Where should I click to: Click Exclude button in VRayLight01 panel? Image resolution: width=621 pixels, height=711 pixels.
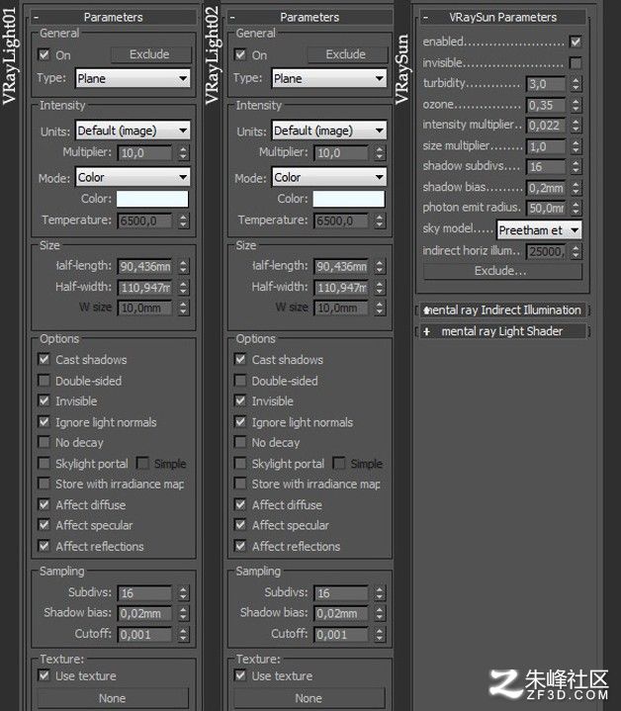(x=150, y=54)
